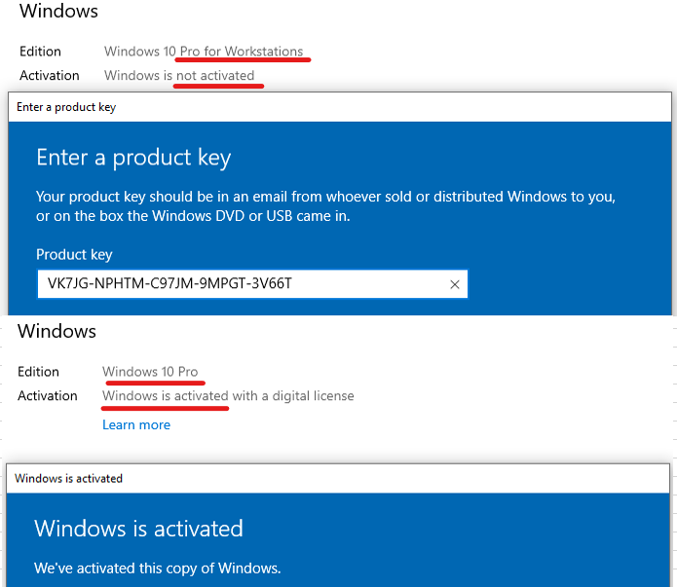Open the Learn more link
Viewport: 677px width, 587px height.
pos(136,425)
